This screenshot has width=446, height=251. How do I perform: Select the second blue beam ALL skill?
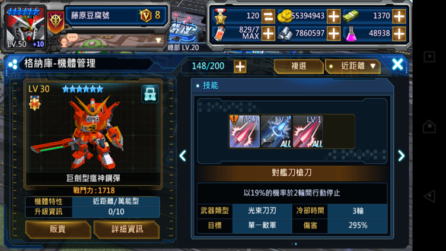(276, 131)
